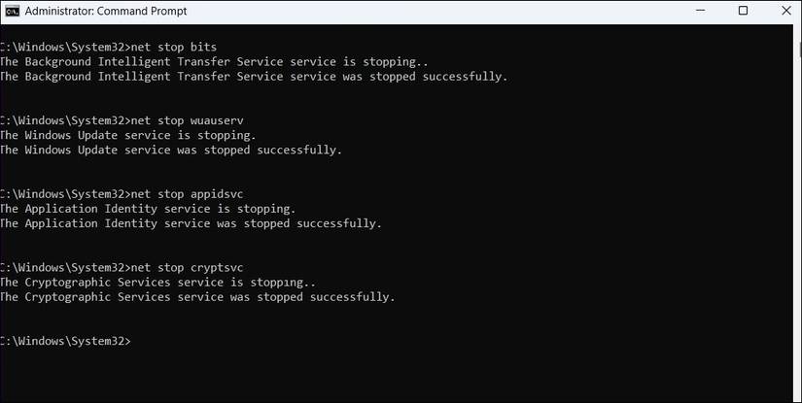Click the "Administrator: Command Prompt" title text
The width and height of the screenshot is (802, 403).
click(x=105, y=11)
